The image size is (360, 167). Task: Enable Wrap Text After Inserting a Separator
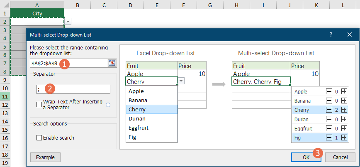click(39, 104)
